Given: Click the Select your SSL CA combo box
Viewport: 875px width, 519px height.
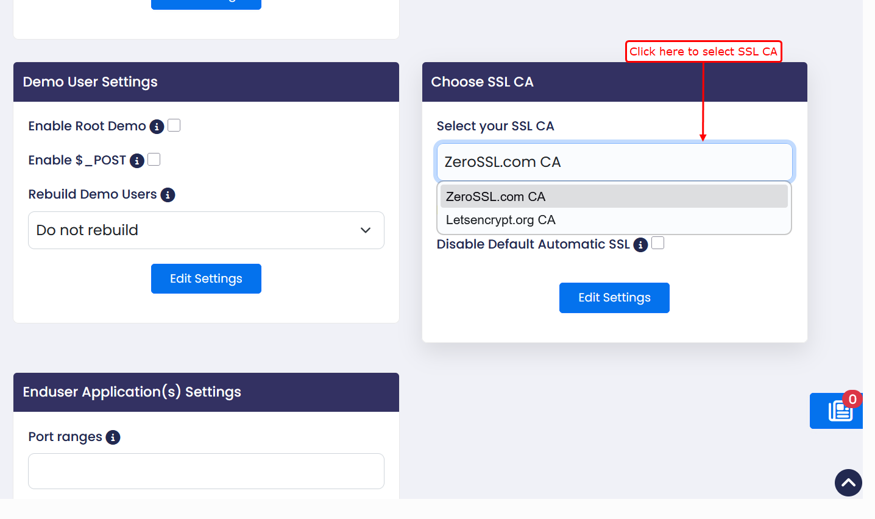Looking at the screenshot, I should tap(614, 162).
